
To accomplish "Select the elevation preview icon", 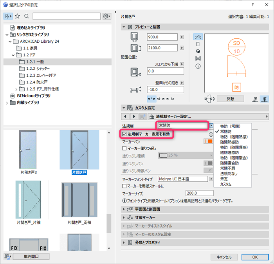I will pos(198,44).
